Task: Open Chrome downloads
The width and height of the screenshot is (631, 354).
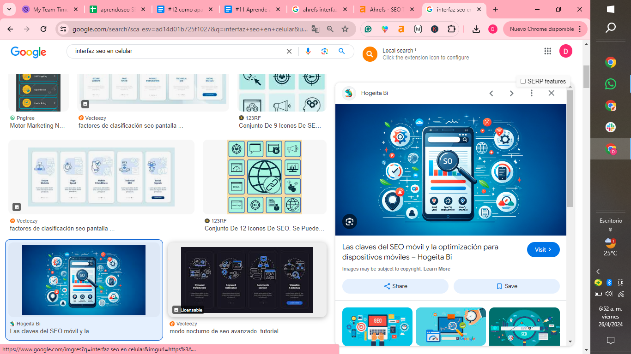Action: tap(476, 29)
